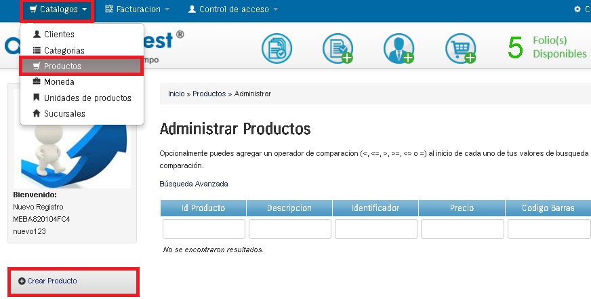Click the settings gear icon at top right
Viewport: 591px width, 299px height.
(577, 9)
